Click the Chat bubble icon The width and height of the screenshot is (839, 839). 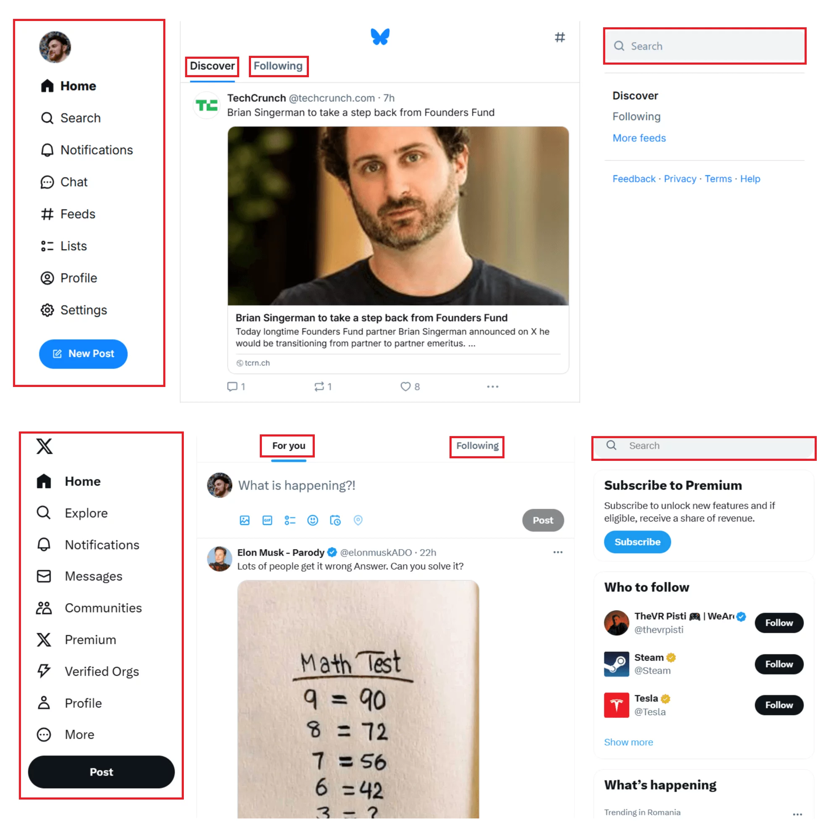point(47,182)
